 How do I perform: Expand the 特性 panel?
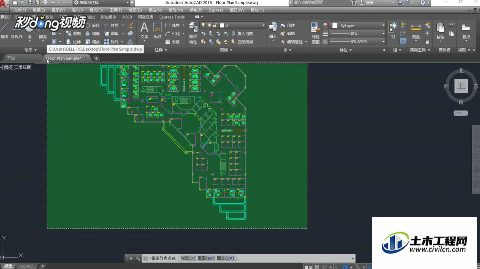point(346,50)
